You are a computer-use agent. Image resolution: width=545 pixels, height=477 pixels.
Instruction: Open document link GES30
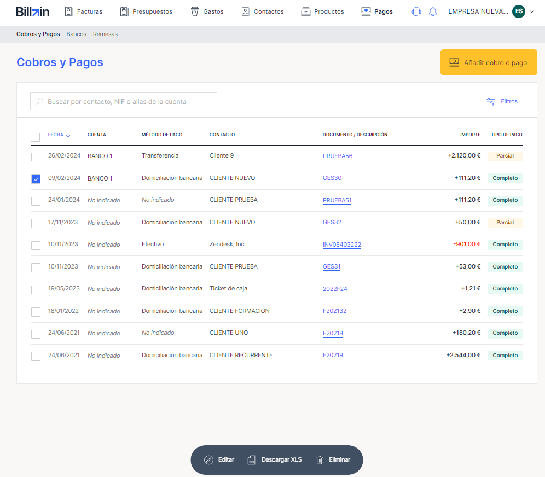pyautogui.click(x=332, y=178)
